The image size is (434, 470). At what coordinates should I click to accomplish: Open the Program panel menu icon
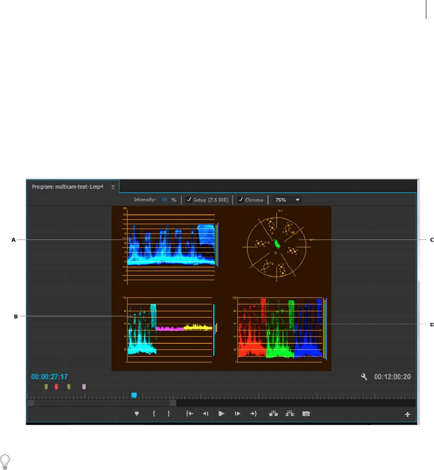113,187
